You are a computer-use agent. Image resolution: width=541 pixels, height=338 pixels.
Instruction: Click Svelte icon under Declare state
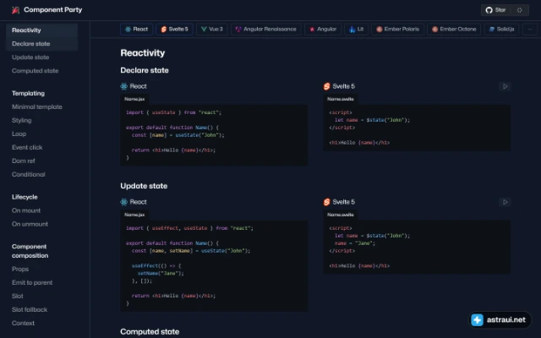[x=327, y=86]
